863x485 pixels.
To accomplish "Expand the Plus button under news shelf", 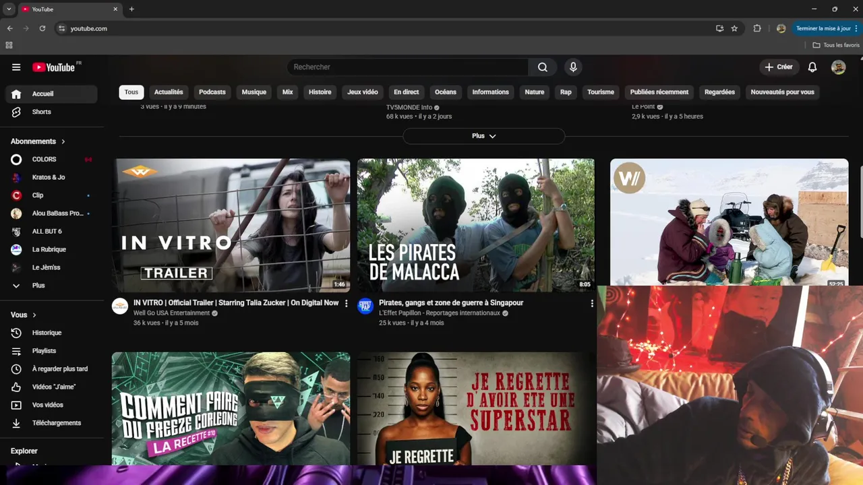I will pyautogui.click(x=483, y=136).
